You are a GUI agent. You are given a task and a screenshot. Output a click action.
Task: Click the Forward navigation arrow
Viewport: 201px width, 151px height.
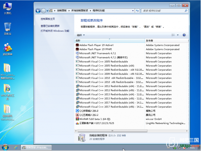(44, 11)
